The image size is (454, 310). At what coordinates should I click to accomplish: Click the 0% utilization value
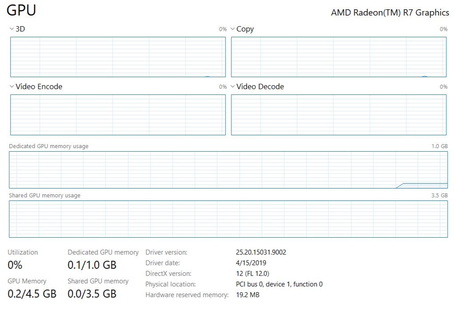15,265
